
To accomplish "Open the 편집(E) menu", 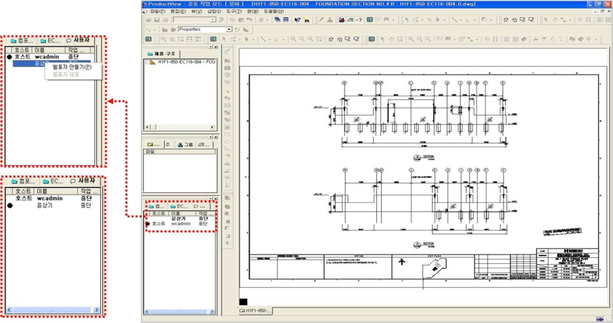I will (178, 11).
